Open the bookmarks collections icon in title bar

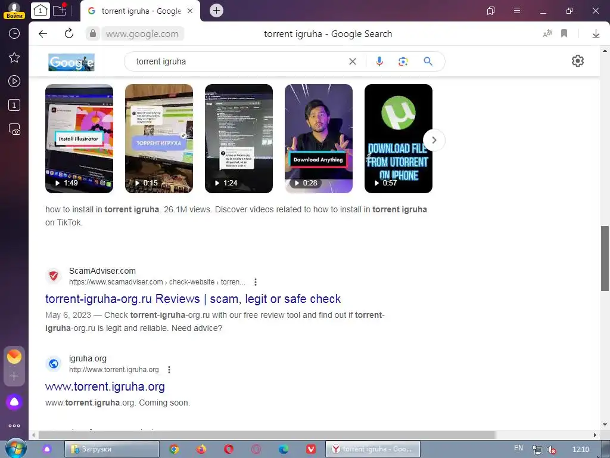pyautogui.click(x=491, y=11)
